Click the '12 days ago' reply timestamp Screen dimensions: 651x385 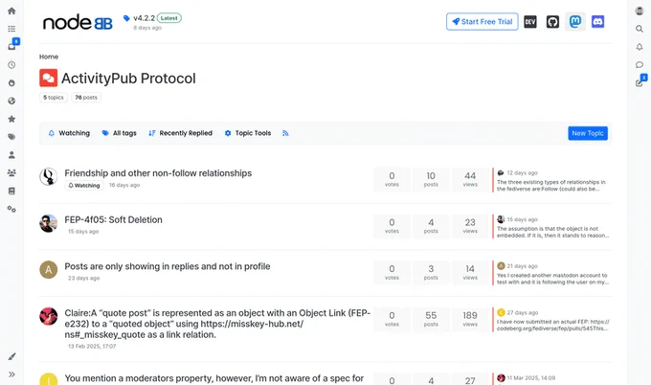[523, 172]
